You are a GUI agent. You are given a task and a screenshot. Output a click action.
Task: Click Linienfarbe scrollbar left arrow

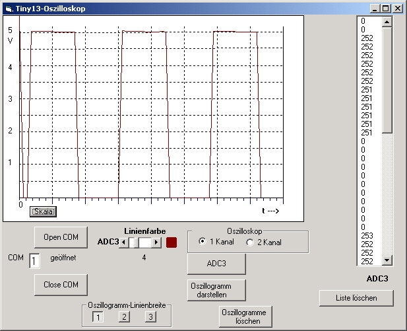(x=123, y=242)
